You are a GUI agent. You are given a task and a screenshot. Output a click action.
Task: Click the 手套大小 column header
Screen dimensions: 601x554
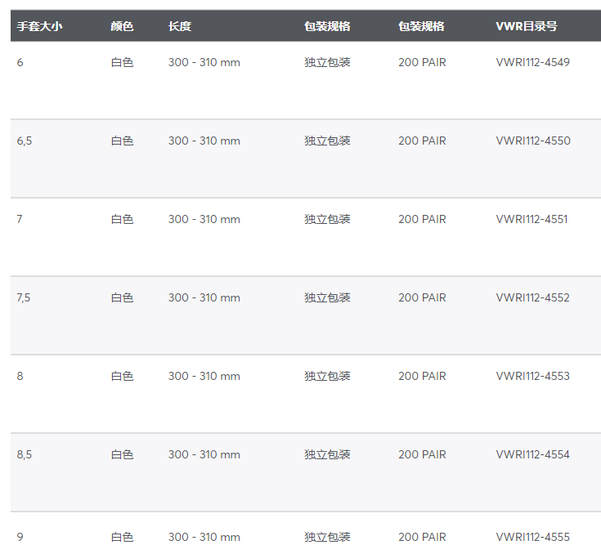[39, 26]
